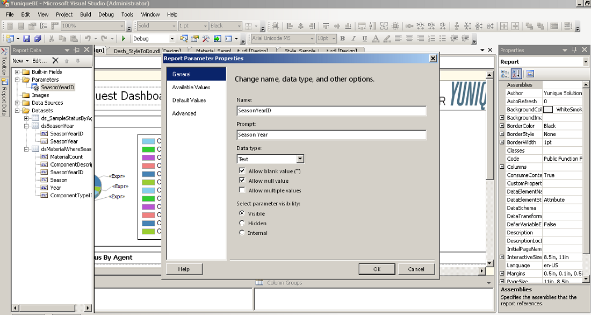591x315 pixels.
Task: Open the Report object dropdown in Properties
Action: pyautogui.click(x=585, y=61)
